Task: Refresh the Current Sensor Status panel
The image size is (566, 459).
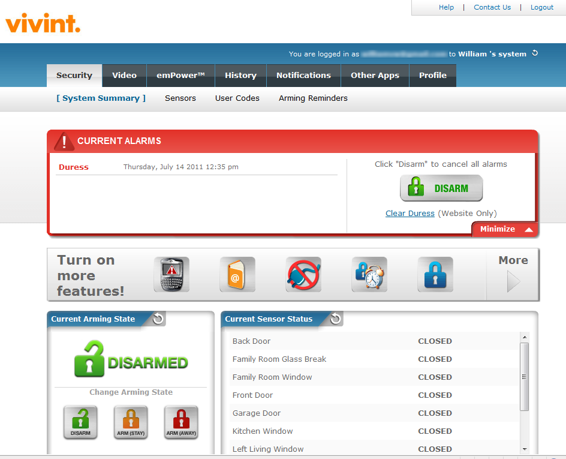Action: (335, 319)
